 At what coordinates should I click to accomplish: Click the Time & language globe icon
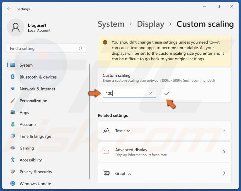13,136
